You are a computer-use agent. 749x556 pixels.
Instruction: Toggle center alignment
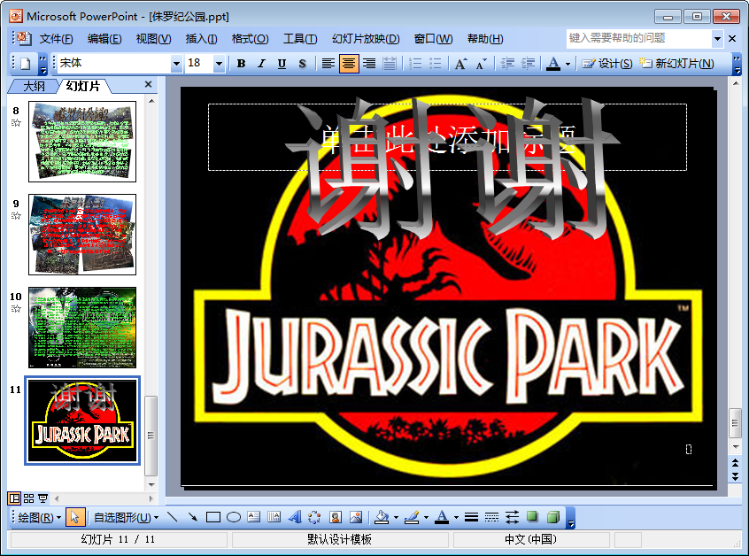349,63
